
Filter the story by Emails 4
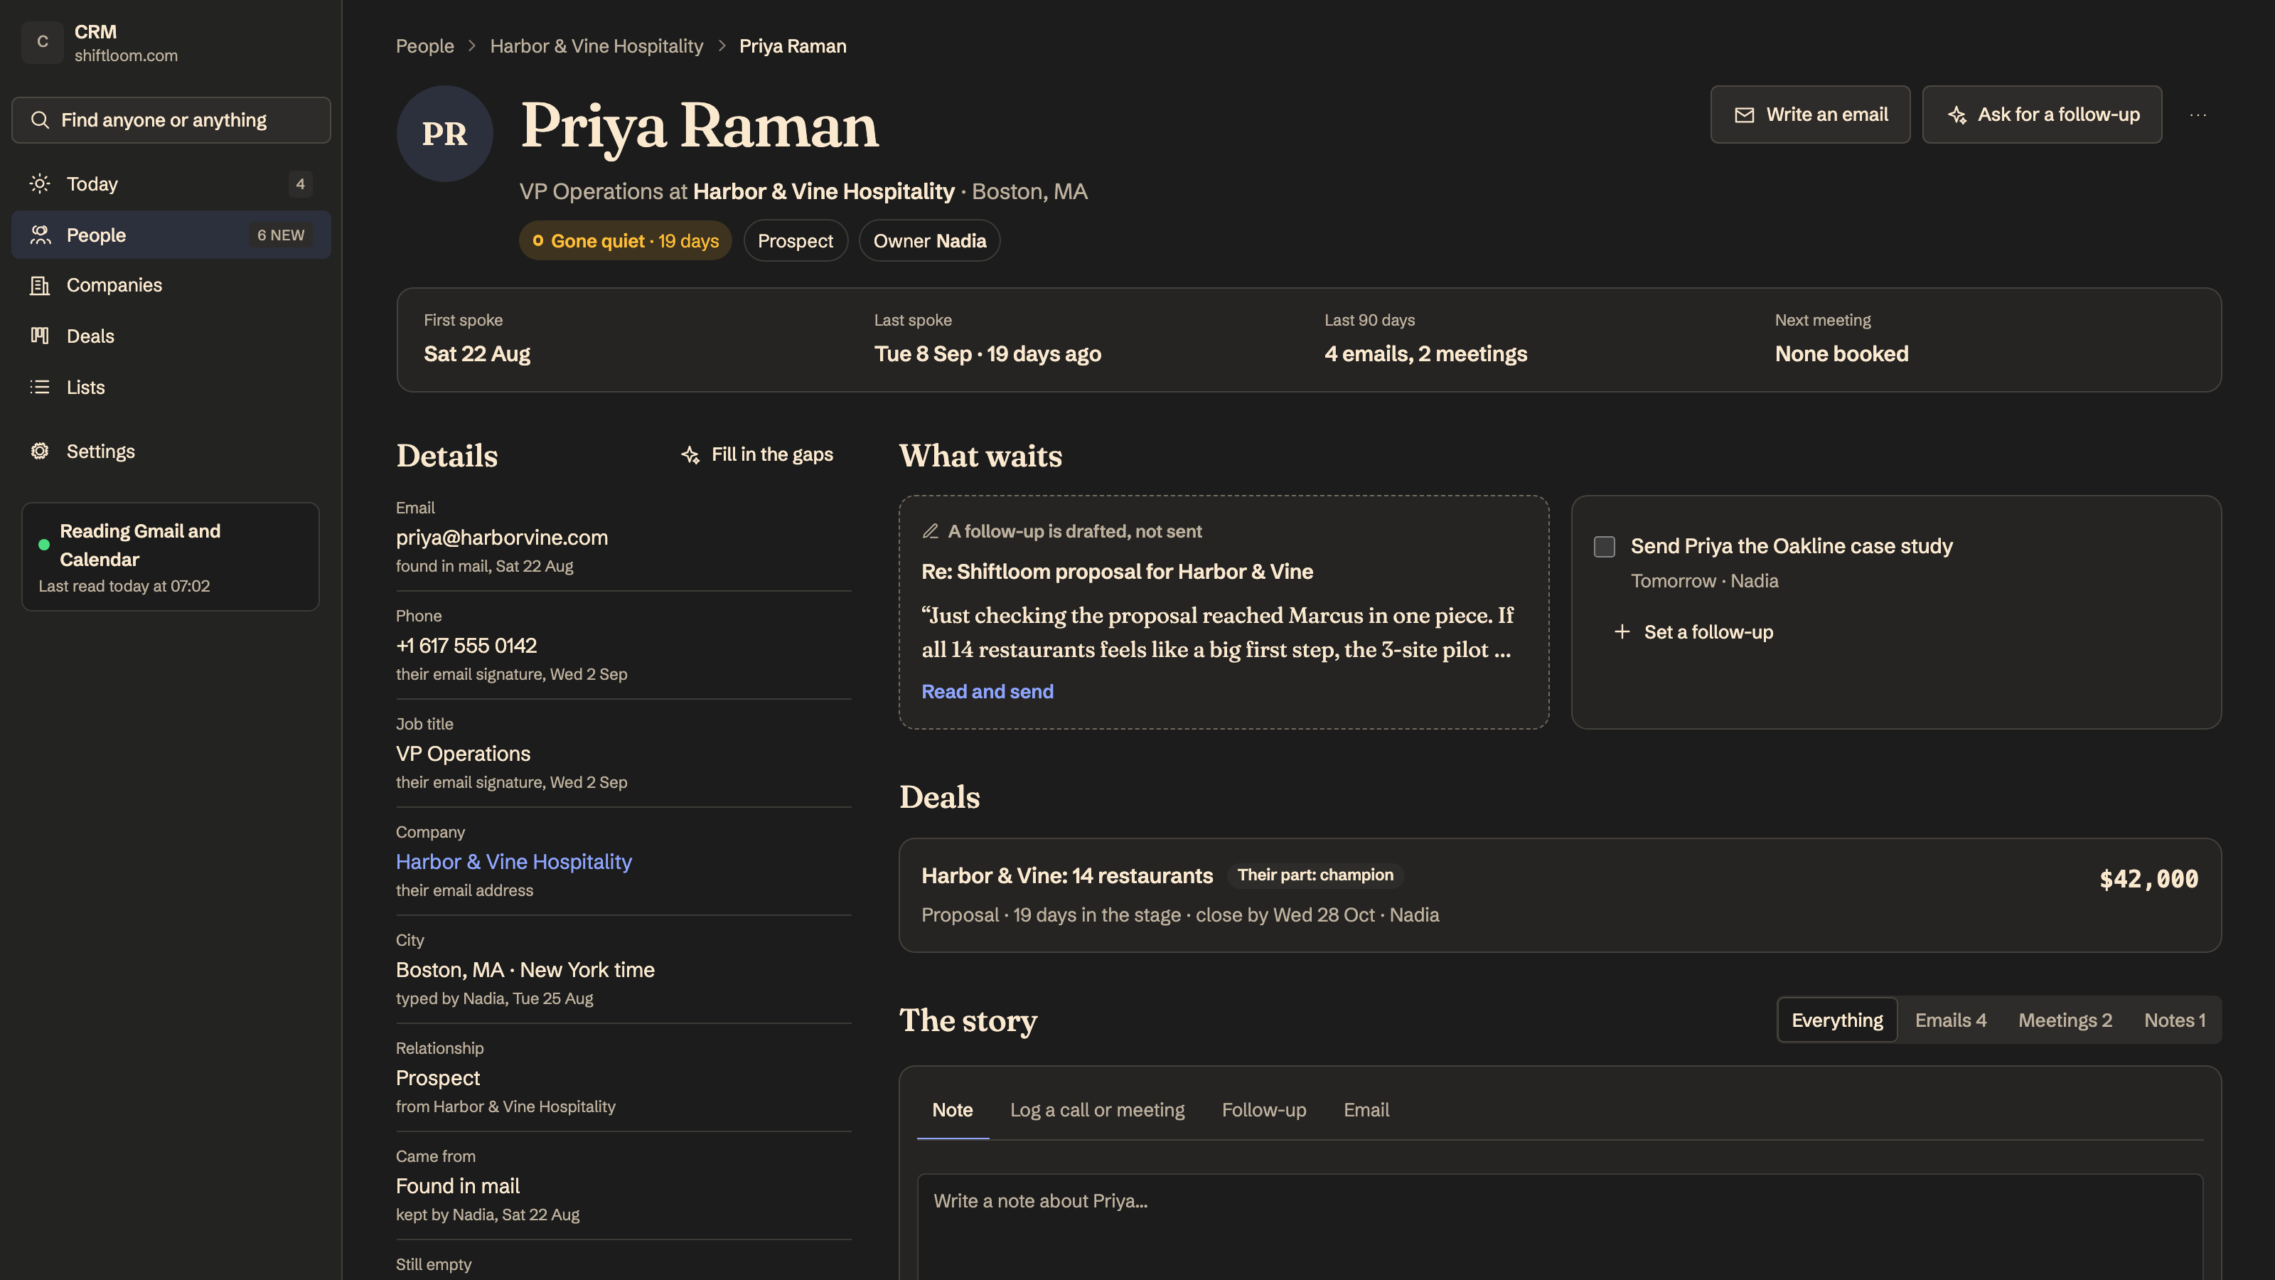tap(1950, 1020)
